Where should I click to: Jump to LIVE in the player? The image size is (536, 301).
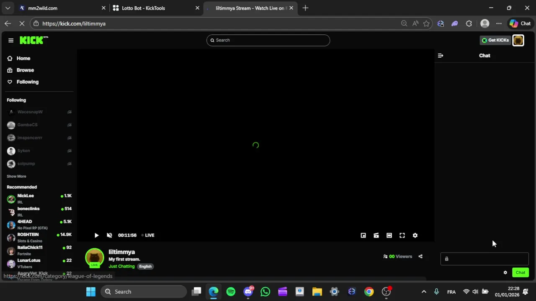(148, 235)
